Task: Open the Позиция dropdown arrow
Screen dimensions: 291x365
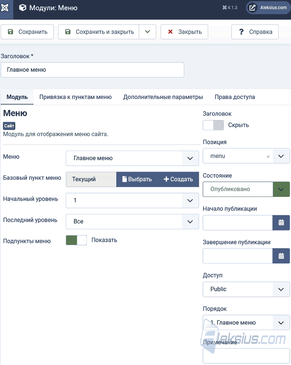Action: tap(281, 156)
